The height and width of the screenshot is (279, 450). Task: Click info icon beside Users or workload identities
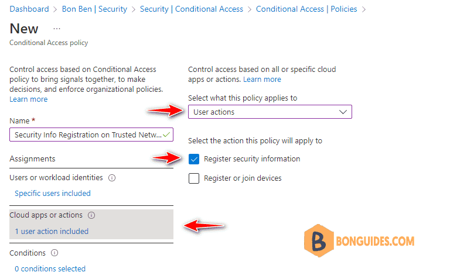(x=112, y=178)
